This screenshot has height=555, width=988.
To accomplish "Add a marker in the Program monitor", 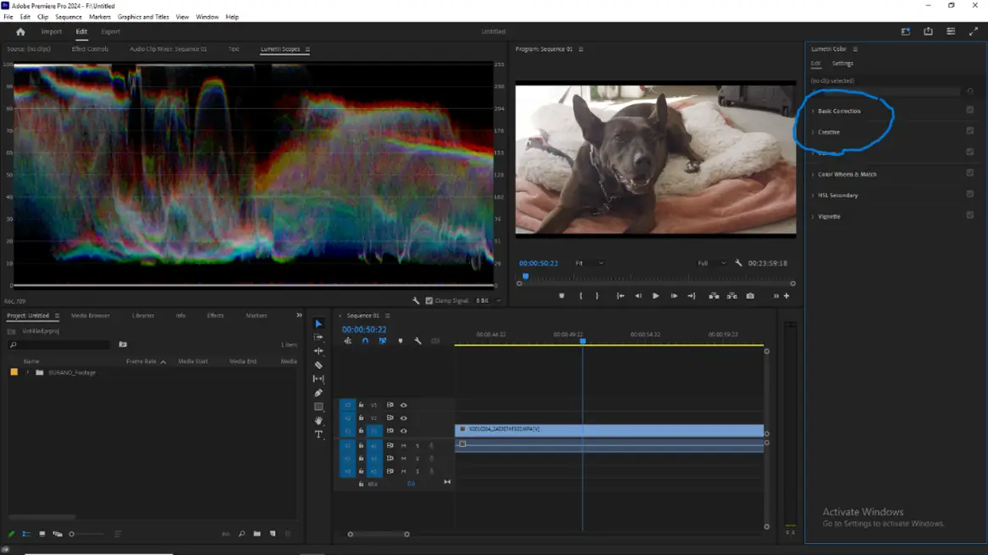I will (560, 296).
